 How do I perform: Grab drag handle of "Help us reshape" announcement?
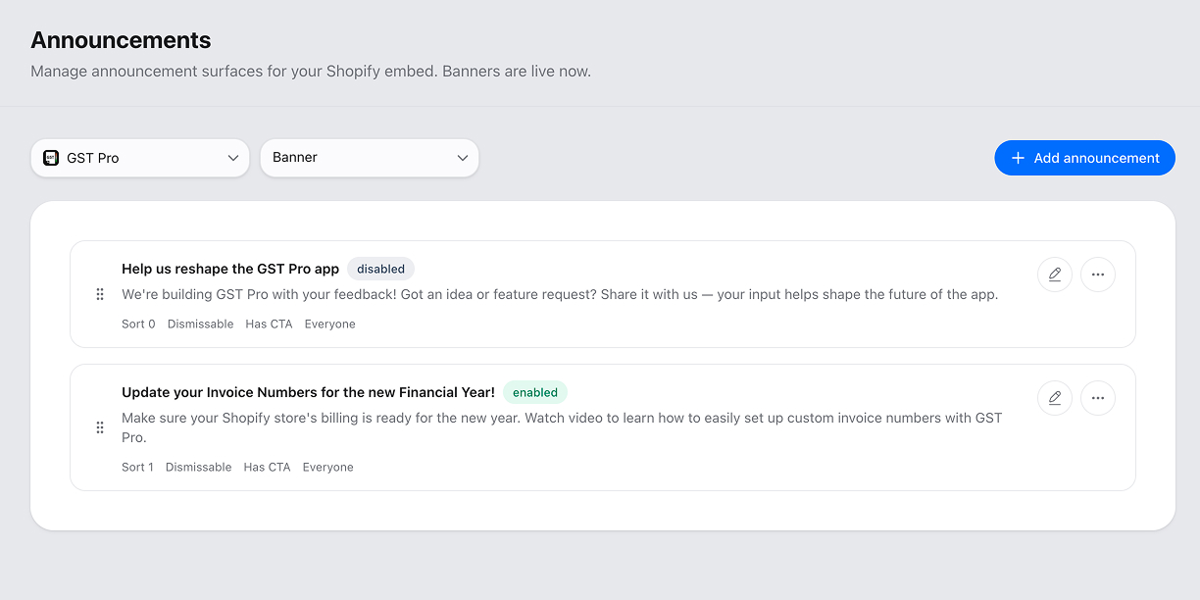100,294
